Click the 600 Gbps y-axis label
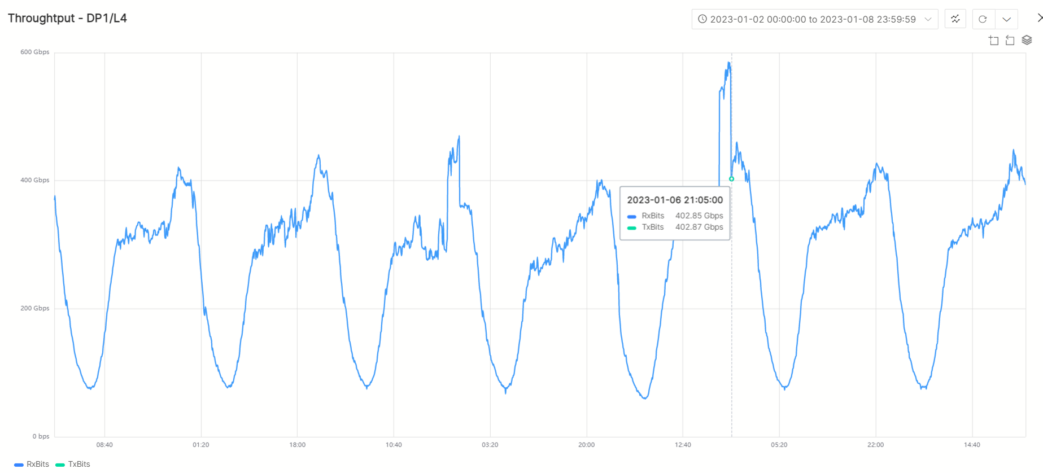Viewport: 1043px width, 473px height. pos(35,52)
